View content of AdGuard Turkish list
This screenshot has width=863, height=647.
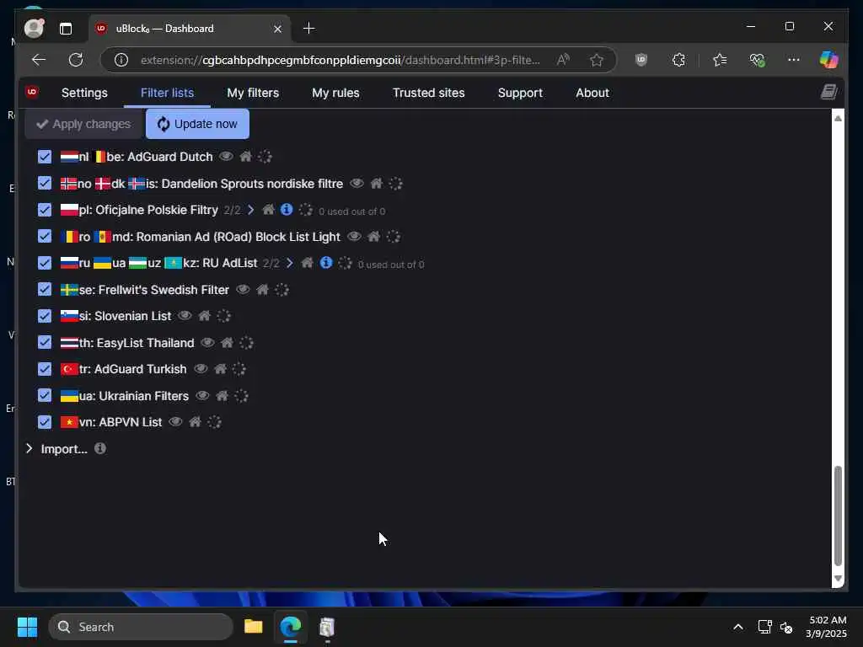tap(201, 369)
